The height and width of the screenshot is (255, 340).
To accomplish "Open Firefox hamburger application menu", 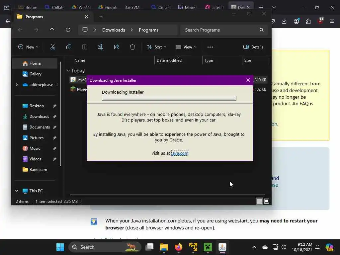I will [x=332, y=21].
